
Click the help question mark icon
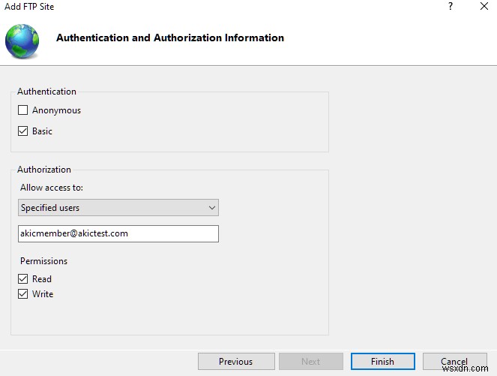[451, 6]
